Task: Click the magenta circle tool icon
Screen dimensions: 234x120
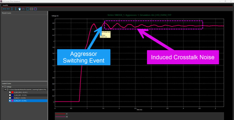Action: (35, 9)
